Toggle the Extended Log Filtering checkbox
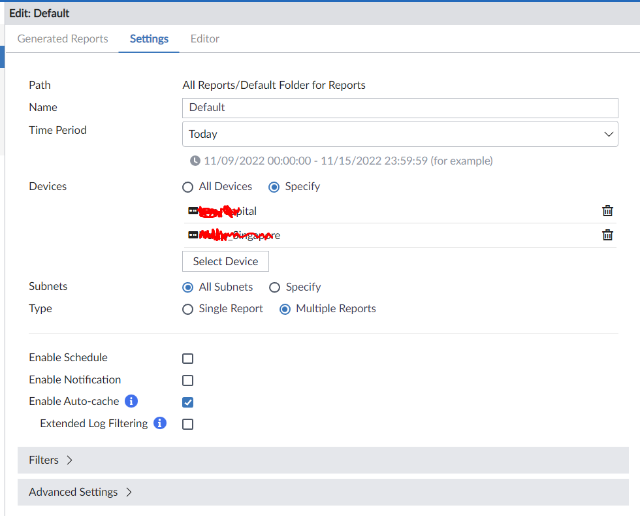Screen dimensions: 640x516 pos(188,425)
